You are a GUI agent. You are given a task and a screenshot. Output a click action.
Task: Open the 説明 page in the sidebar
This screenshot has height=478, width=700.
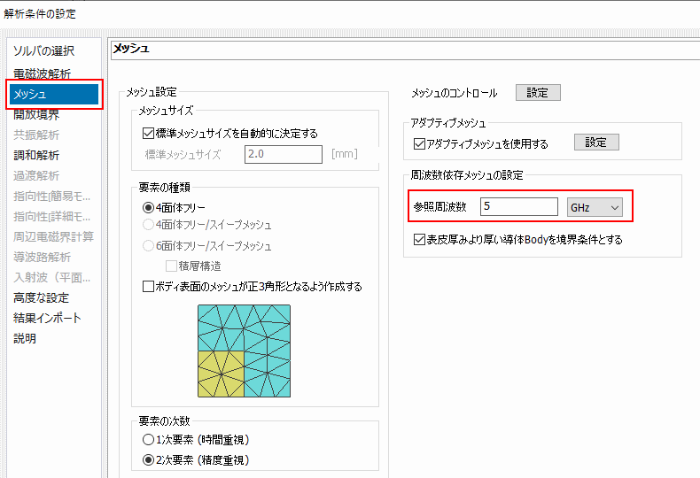[25, 338]
